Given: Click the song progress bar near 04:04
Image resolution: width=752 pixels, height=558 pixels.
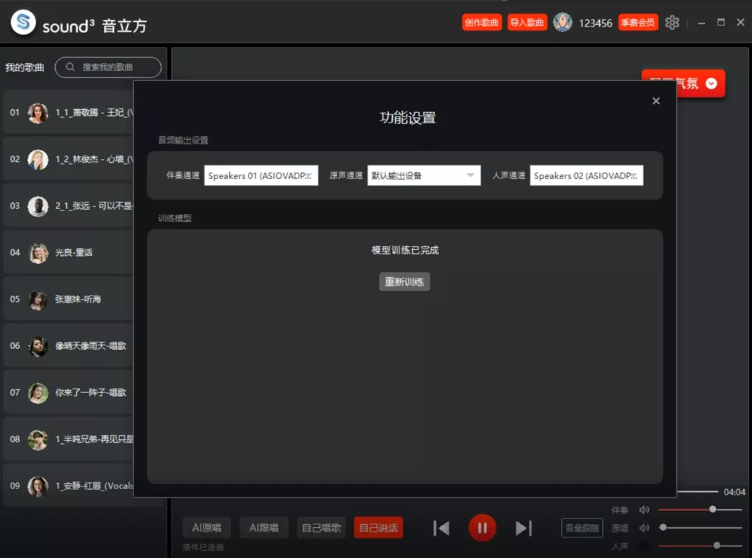Looking at the screenshot, I should click(697, 492).
